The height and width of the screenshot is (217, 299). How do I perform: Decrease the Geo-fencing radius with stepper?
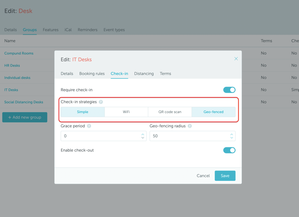[232, 138]
